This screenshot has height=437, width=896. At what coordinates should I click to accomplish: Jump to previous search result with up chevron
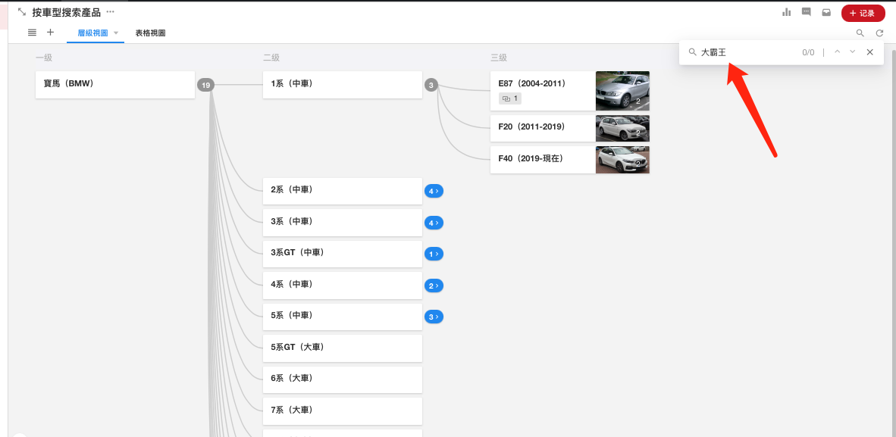(837, 52)
